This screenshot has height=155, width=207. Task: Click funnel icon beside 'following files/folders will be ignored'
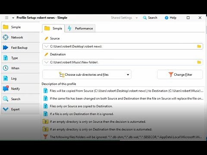tap(45, 136)
